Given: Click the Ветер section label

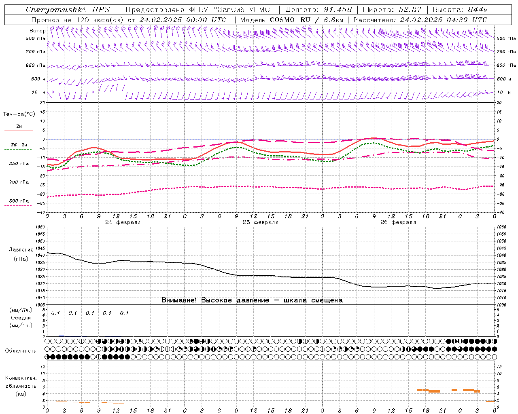Looking at the screenshot, I should point(37,31).
